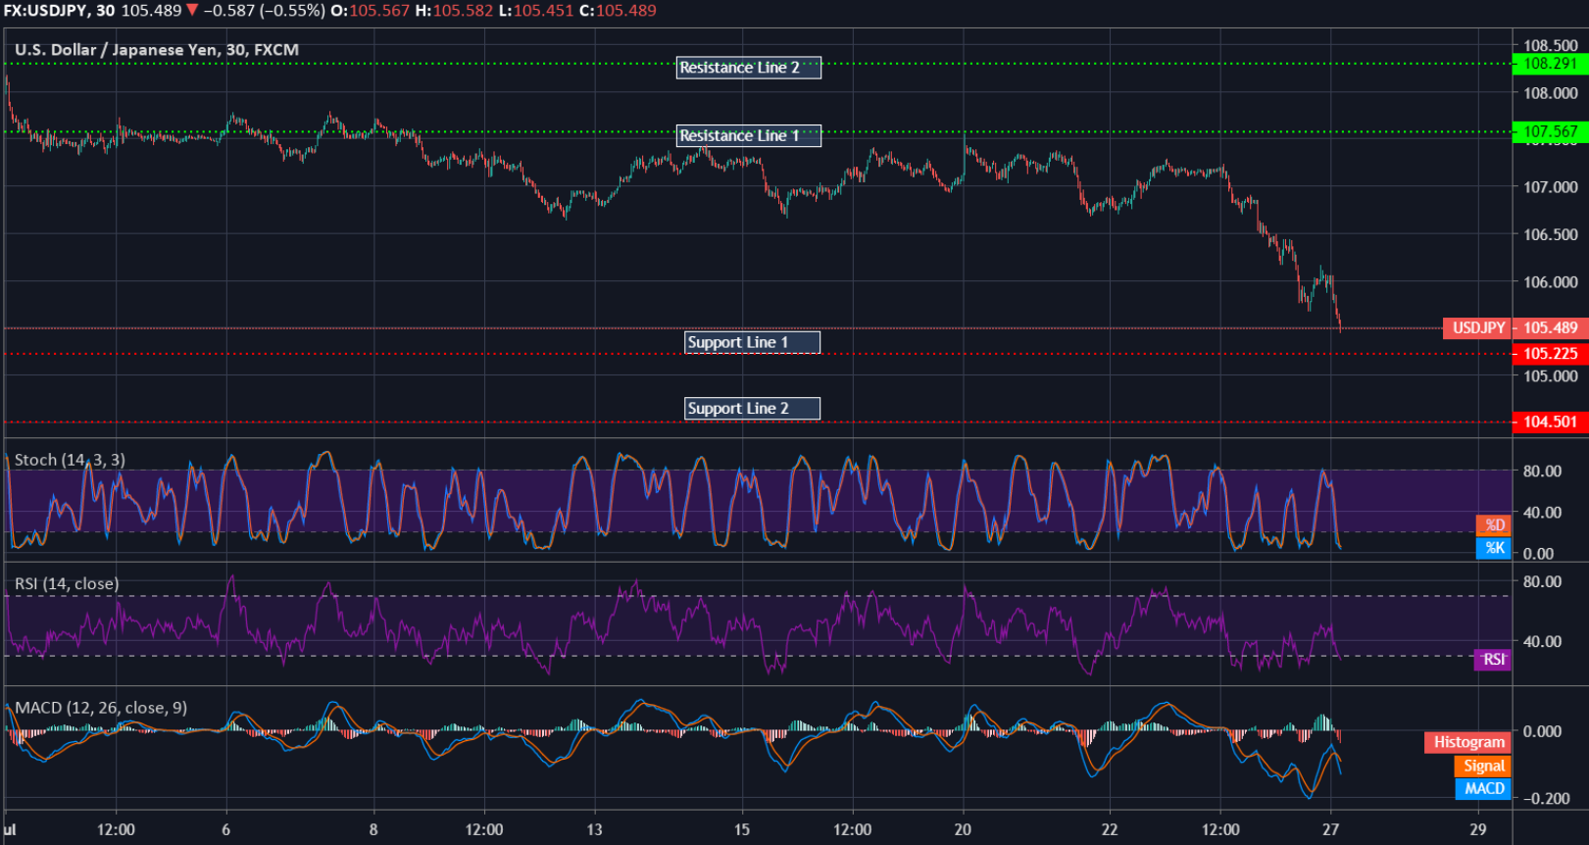Click the 108.291 green price tag
The height and width of the screenshot is (845, 1589).
pyautogui.click(x=1550, y=64)
